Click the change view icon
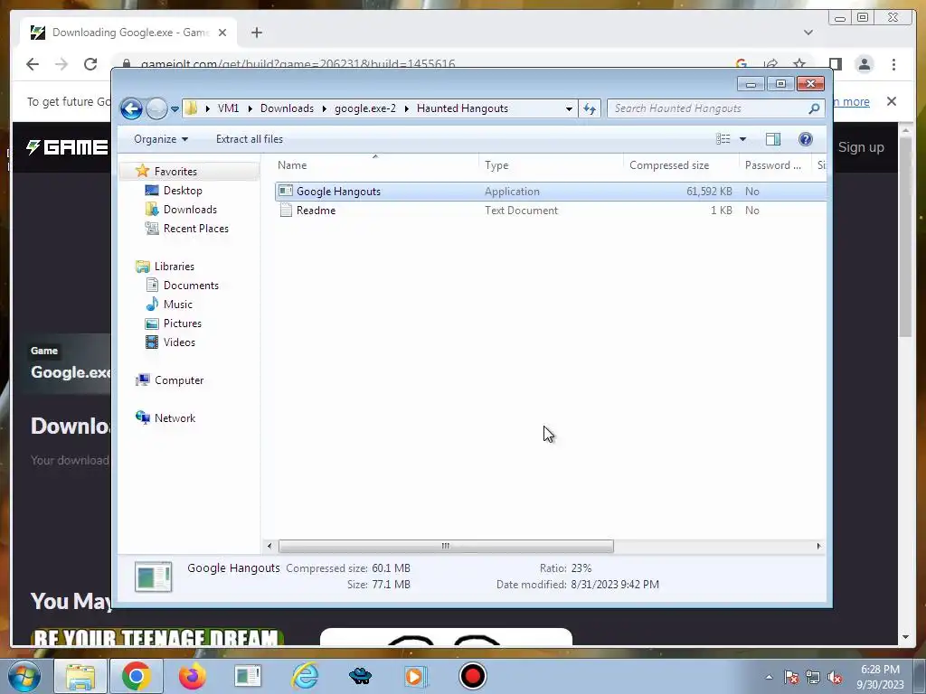The height and width of the screenshot is (694, 926). 723,139
